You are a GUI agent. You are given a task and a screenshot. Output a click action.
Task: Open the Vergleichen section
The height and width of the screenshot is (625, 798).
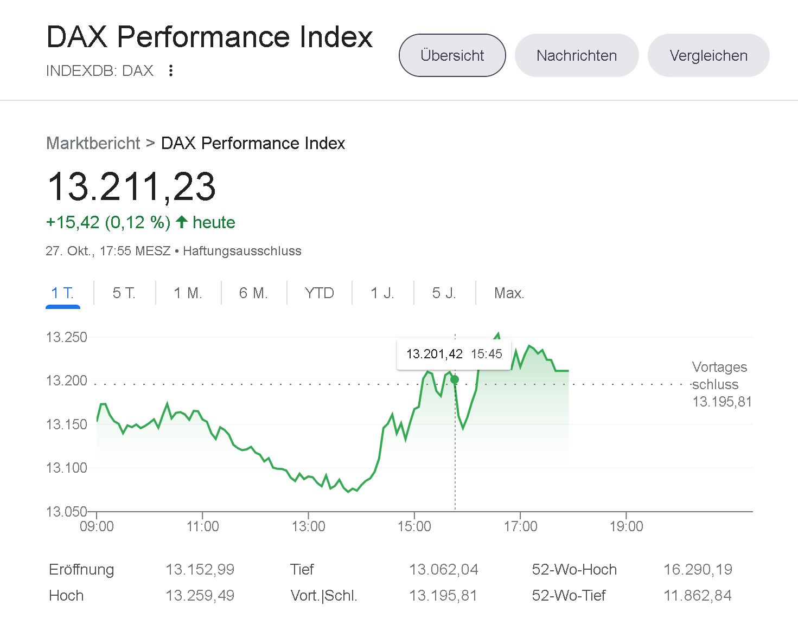click(x=708, y=55)
